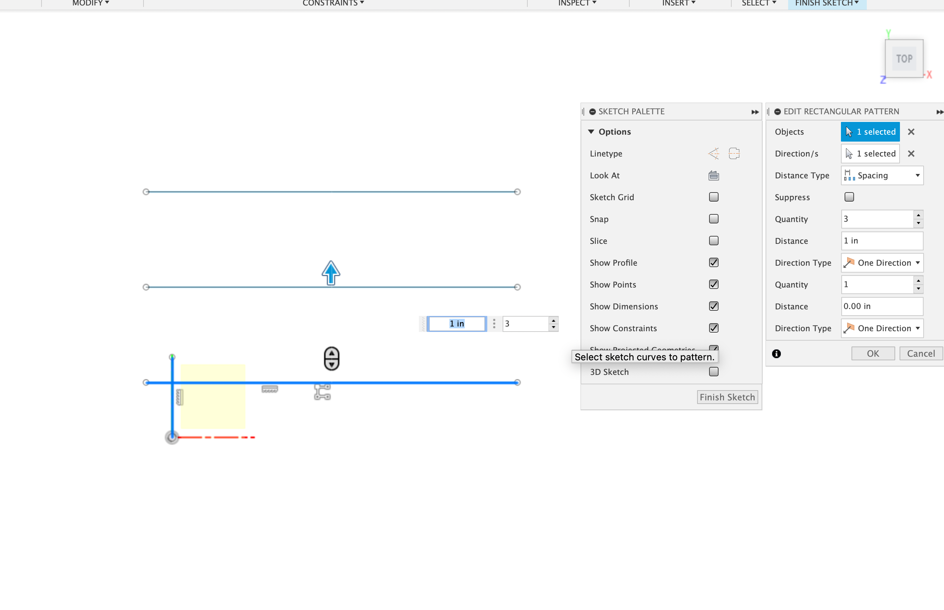
Task: Select the centerline linetype icon
Action: (734, 153)
